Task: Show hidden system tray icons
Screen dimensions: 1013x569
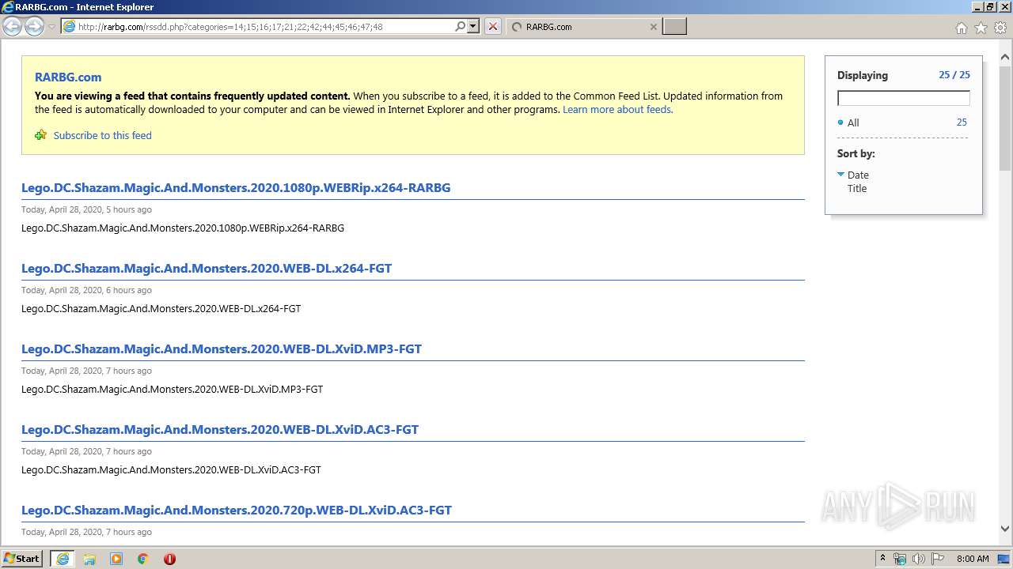Action: (x=883, y=559)
